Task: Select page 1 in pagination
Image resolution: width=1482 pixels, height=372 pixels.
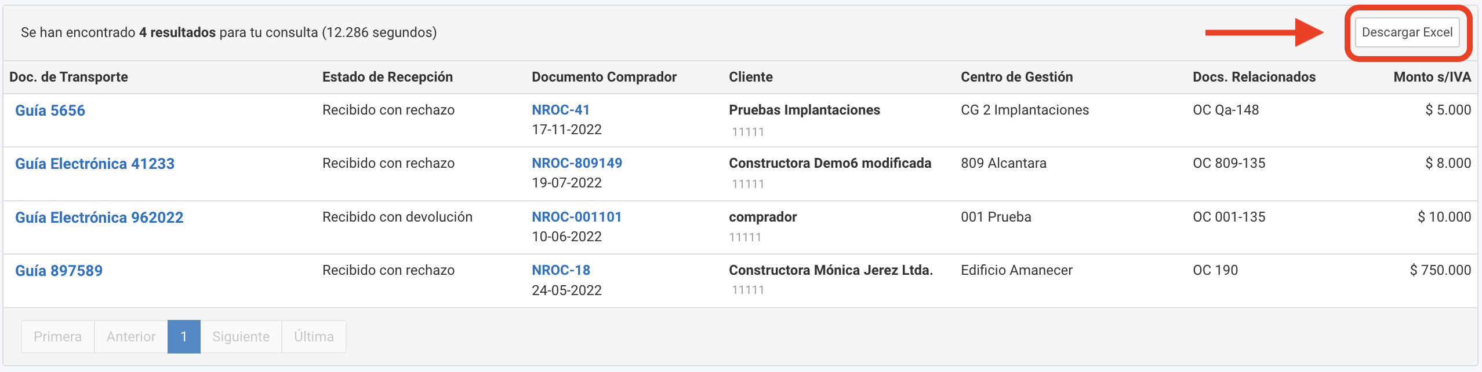Action: 184,337
